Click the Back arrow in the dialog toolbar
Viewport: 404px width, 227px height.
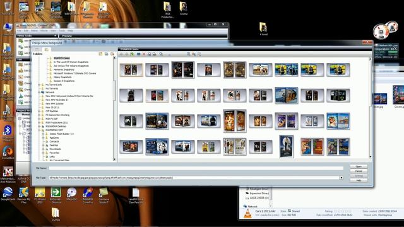[x=121, y=54]
